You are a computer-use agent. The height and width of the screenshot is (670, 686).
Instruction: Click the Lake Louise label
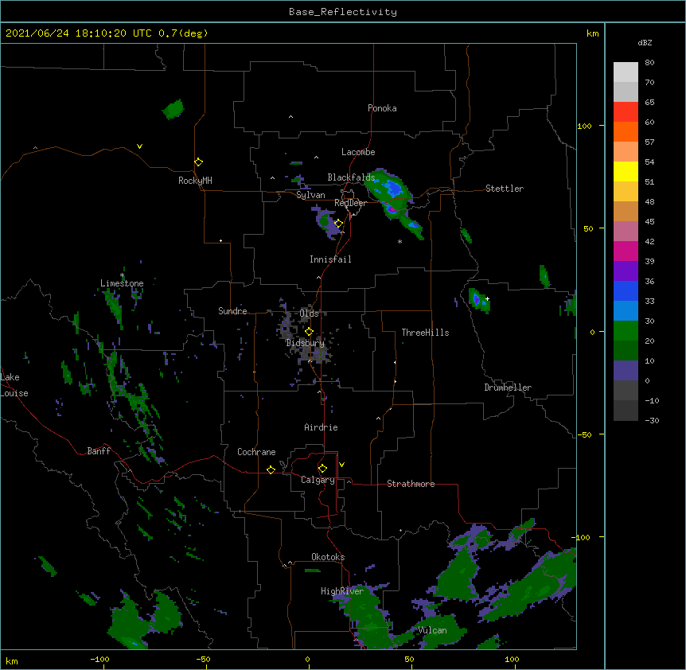(14, 385)
